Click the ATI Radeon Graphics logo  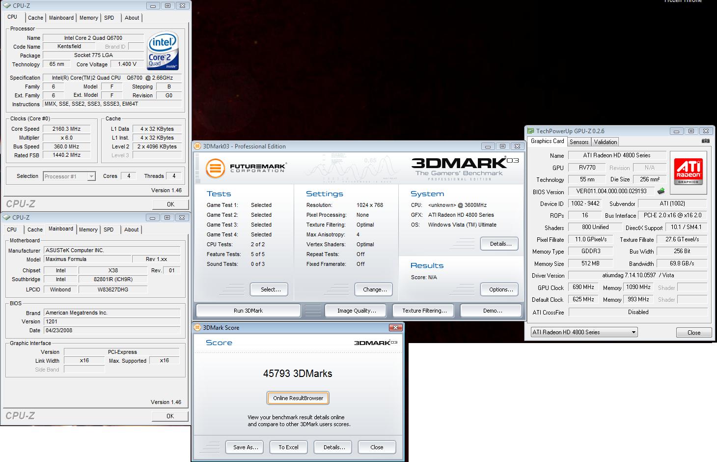pos(688,171)
